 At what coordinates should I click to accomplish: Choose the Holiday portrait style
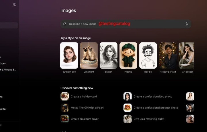pos(168,55)
